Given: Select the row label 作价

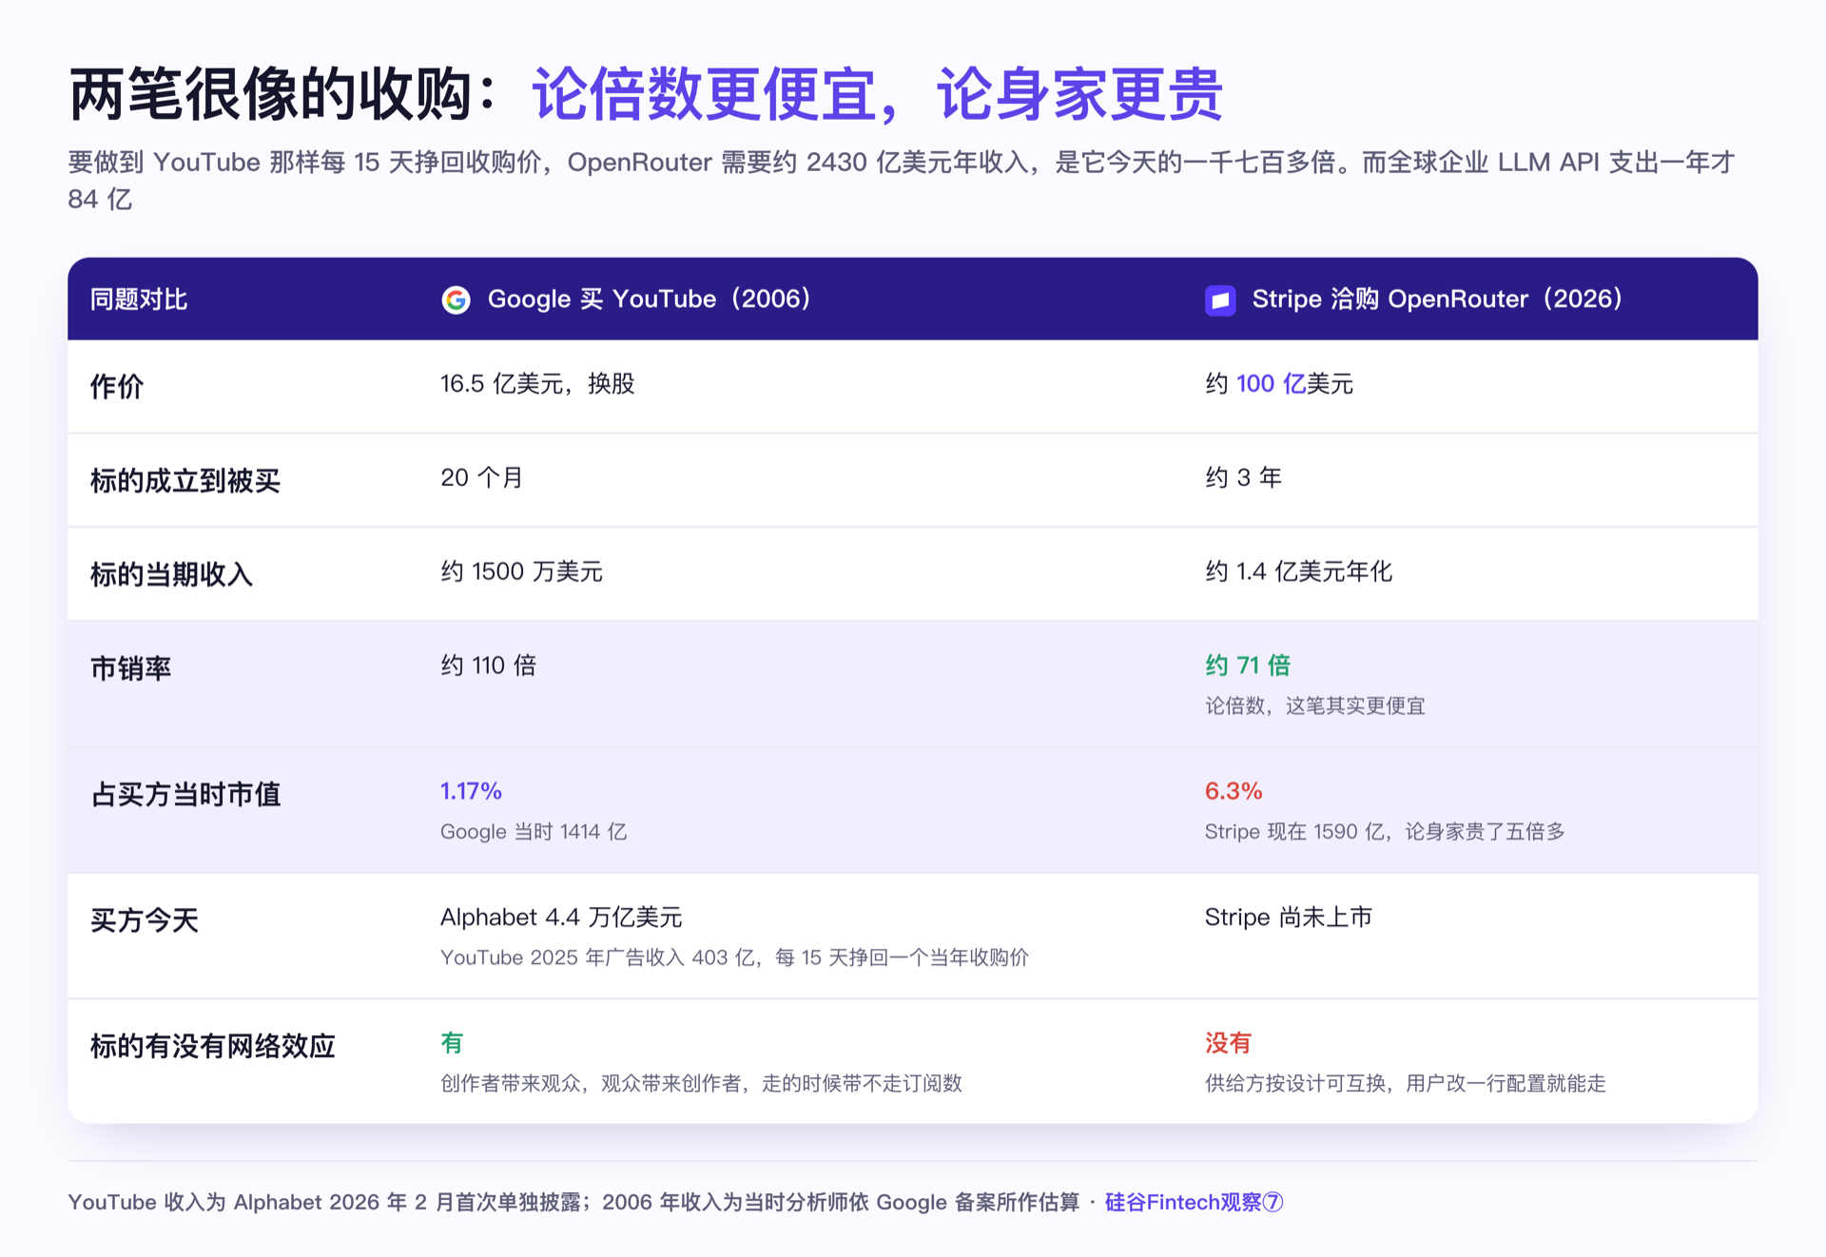Looking at the screenshot, I should pyautogui.click(x=117, y=387).
